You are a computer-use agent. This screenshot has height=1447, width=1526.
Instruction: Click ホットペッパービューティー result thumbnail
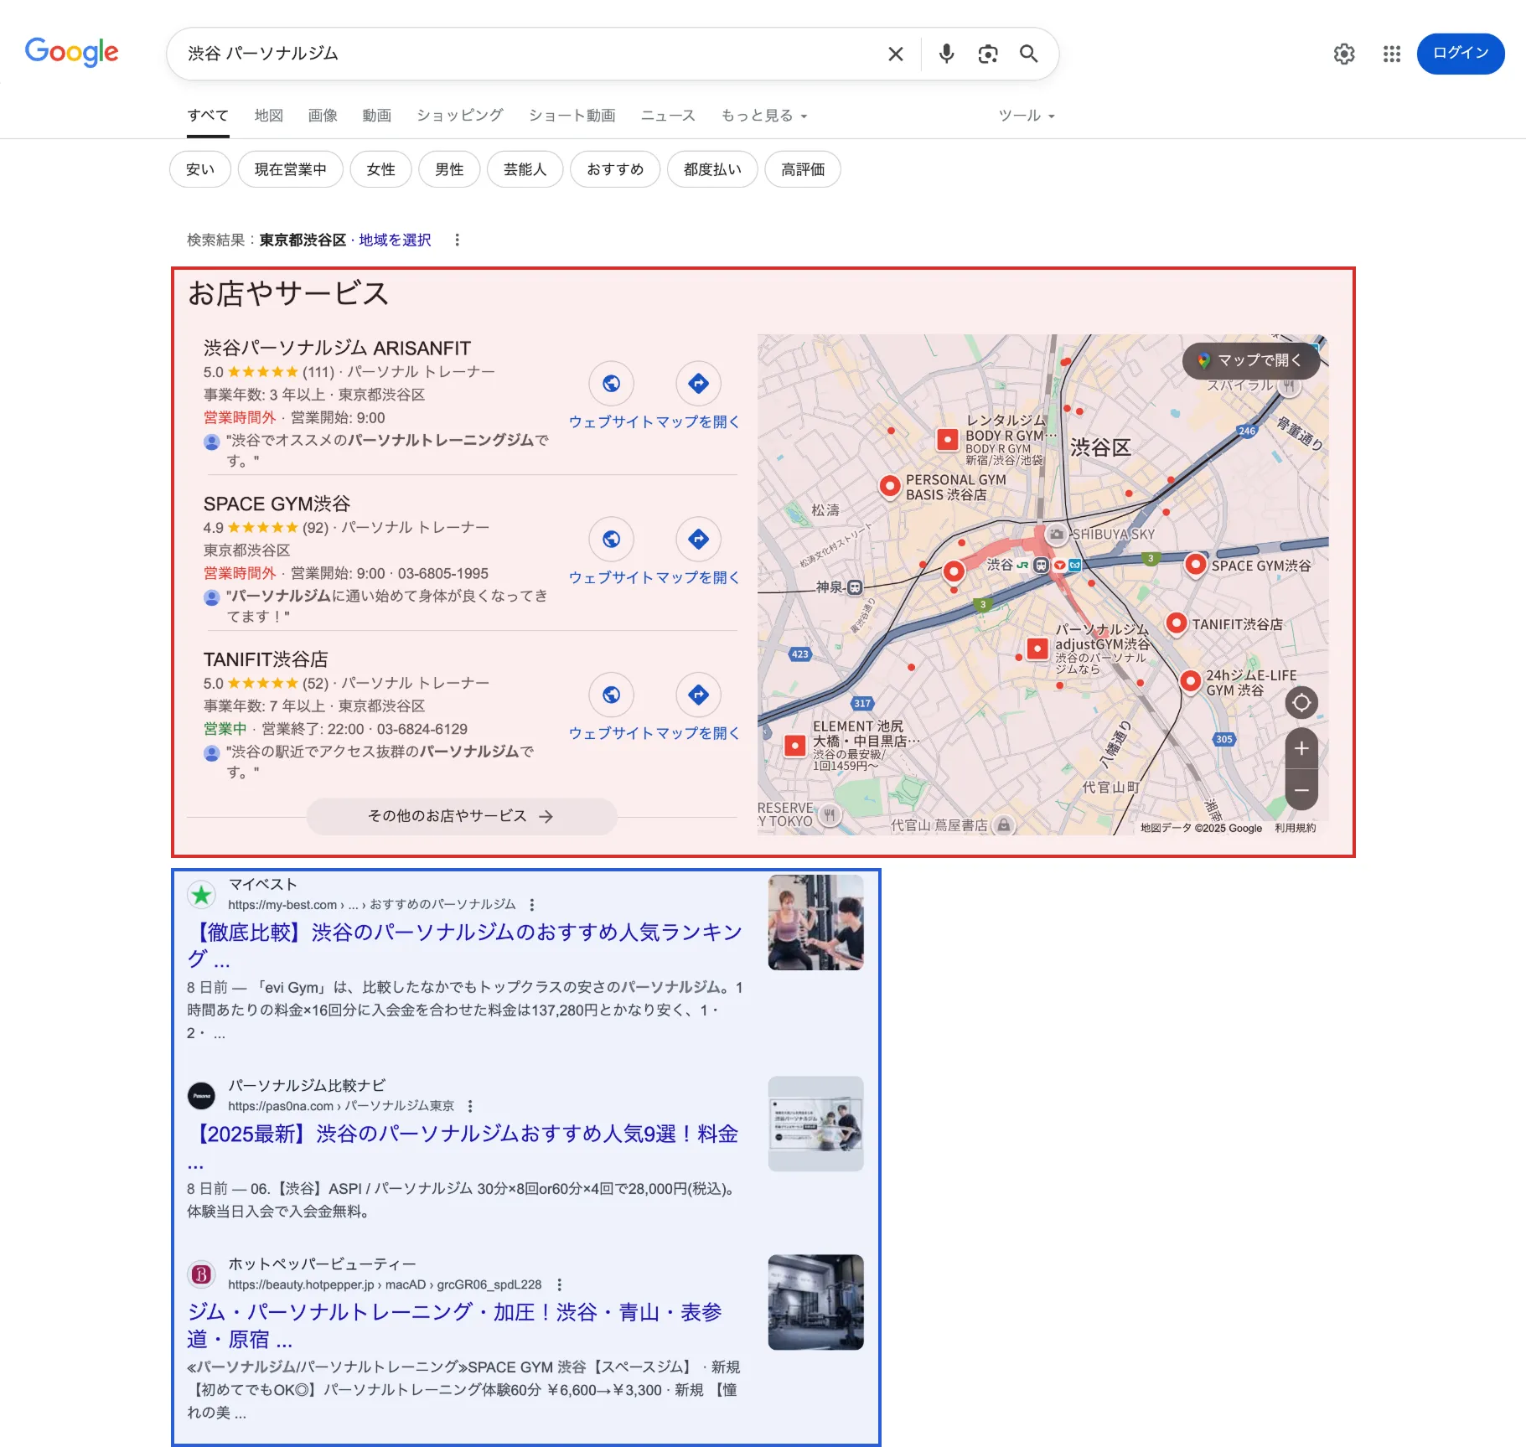click(815, 1302)
